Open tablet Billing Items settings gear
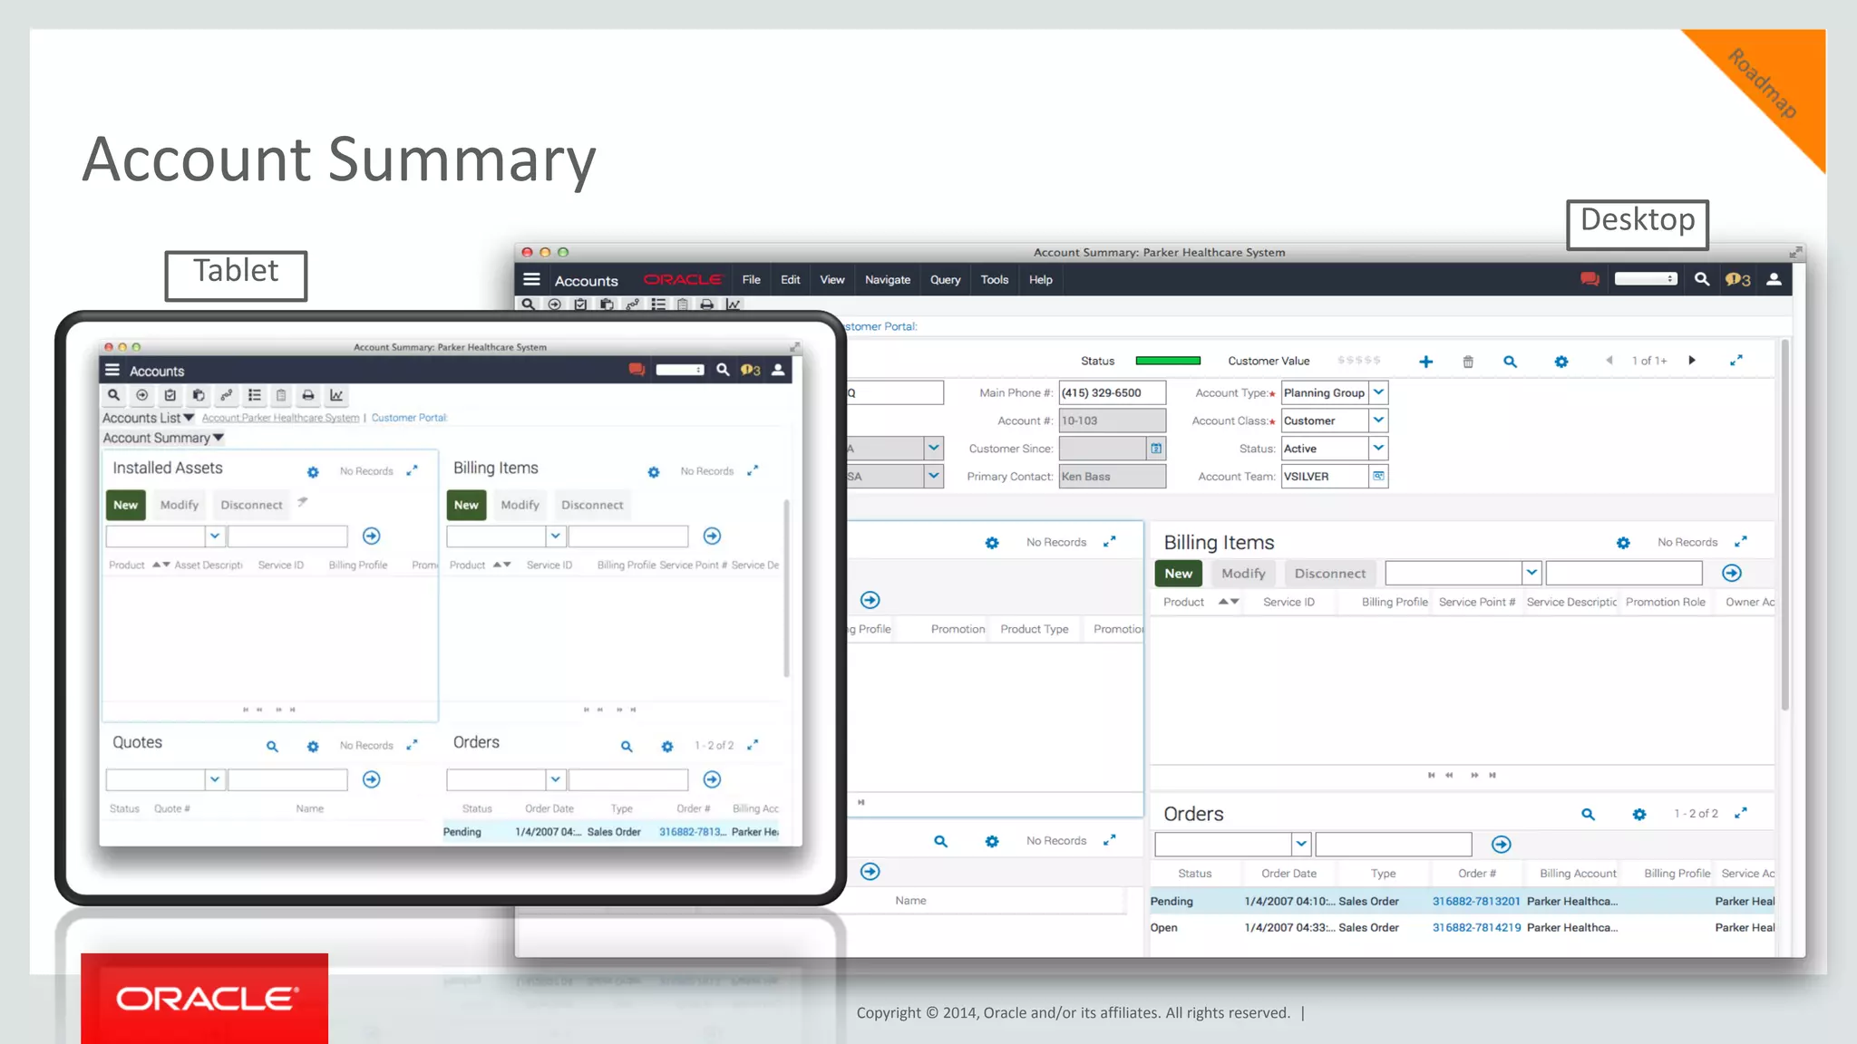Image resolution: width=1857 pixels, height=1044 pixels. point(654,472)
